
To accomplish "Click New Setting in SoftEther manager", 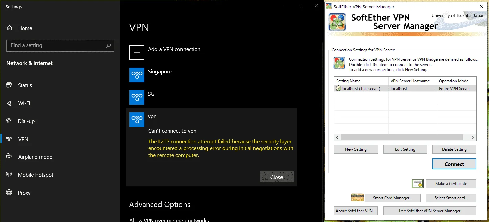I will coord(356,149).
